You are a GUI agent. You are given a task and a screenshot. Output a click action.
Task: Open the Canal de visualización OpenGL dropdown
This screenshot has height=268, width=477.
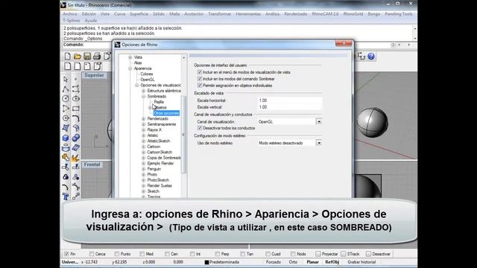point(319,121)
